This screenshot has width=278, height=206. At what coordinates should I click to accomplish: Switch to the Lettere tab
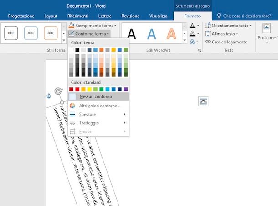point(105,16)
